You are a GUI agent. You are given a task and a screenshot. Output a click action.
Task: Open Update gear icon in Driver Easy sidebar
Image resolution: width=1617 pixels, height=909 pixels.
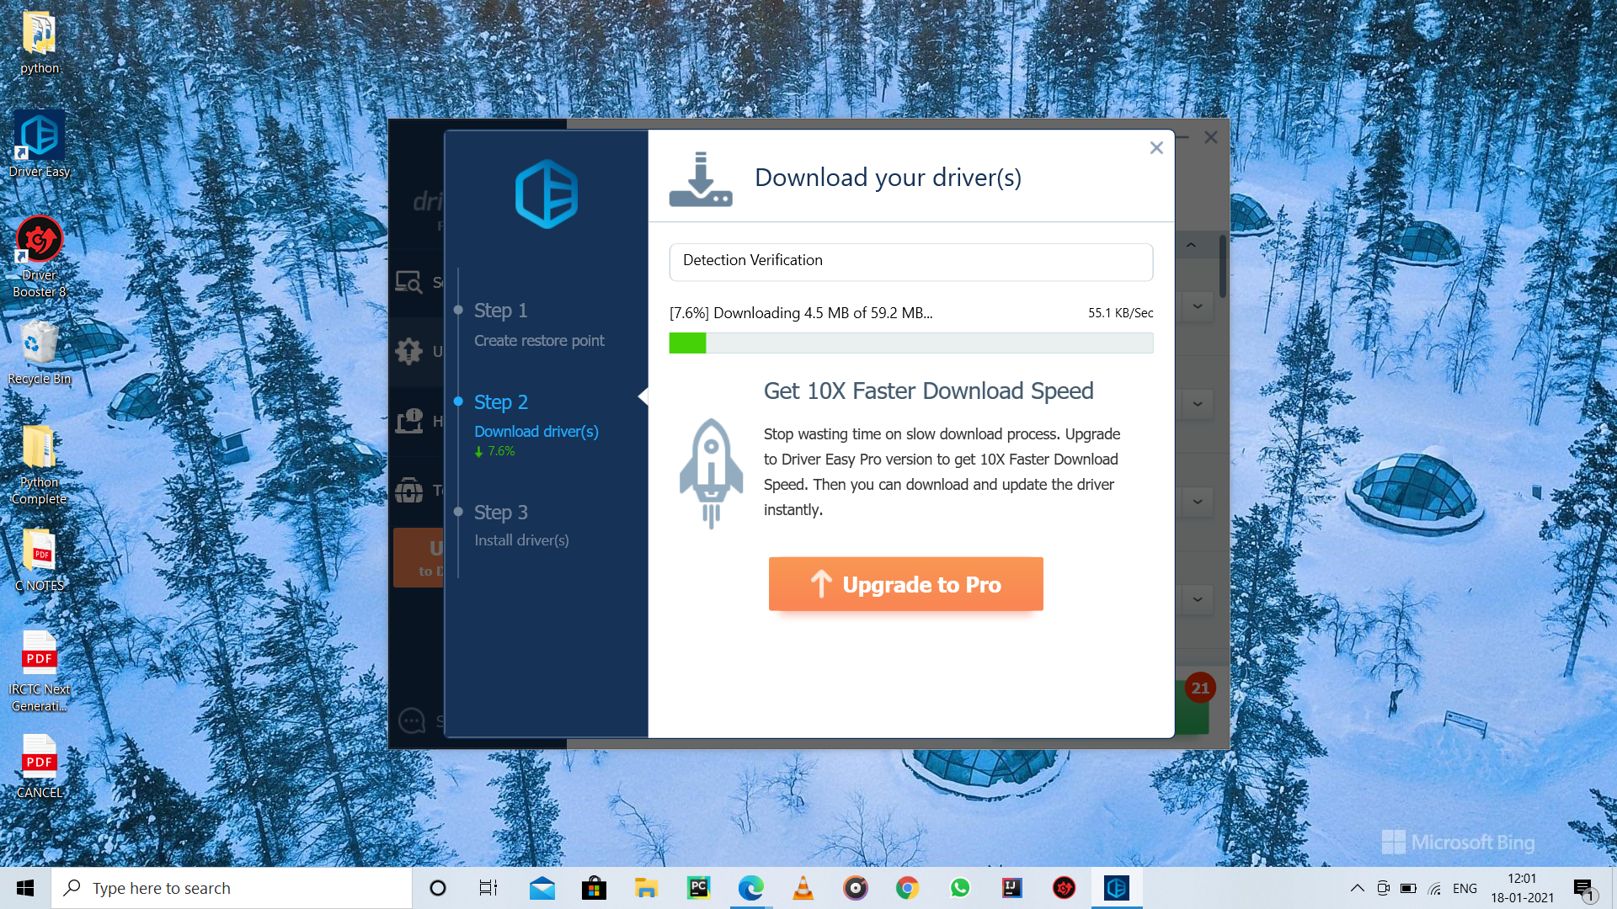(409, 351)
